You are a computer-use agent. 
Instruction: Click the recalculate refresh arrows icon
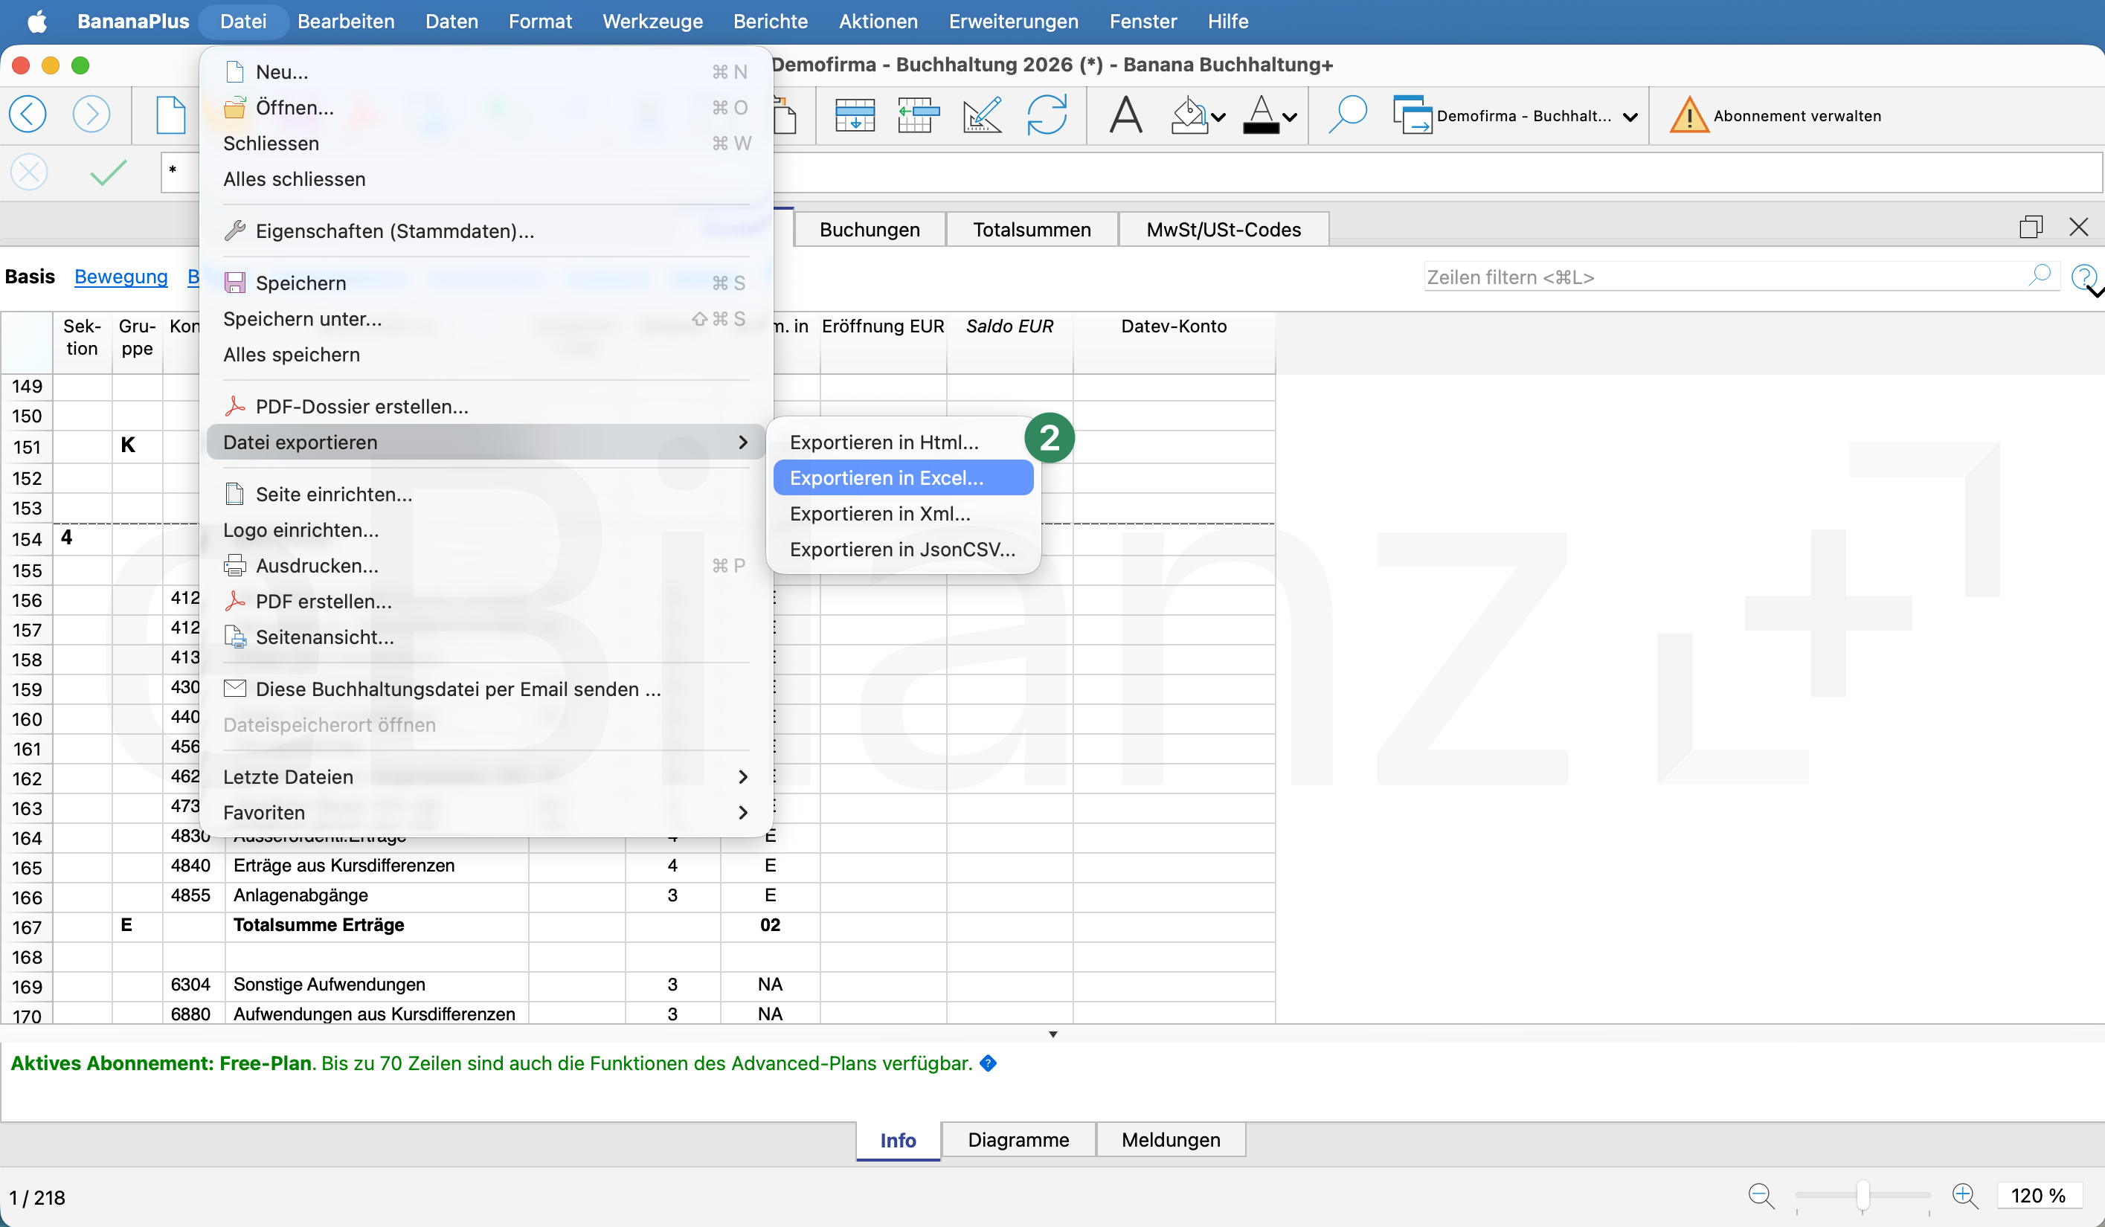(x=1046, y=115)
